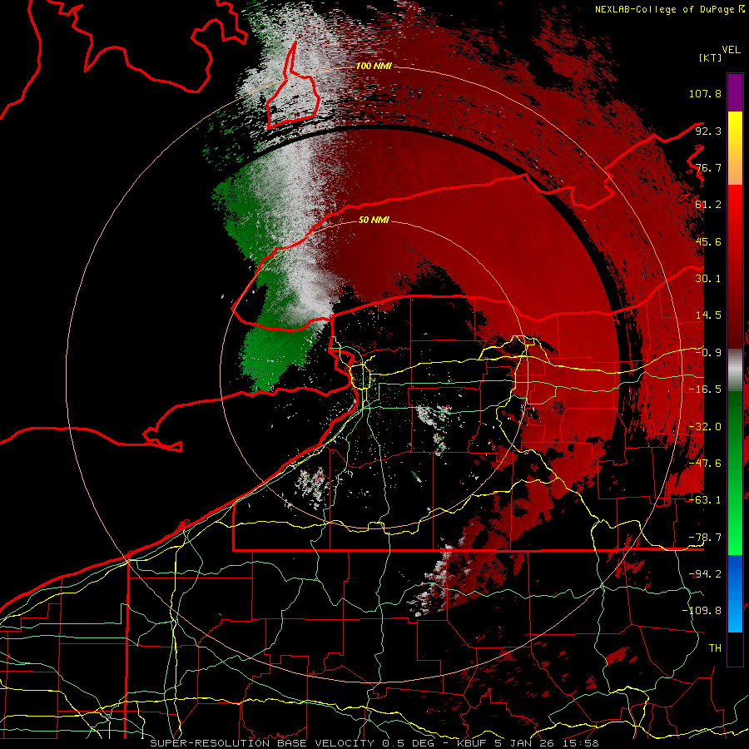Screen dimensions: 749x749
Task: Click the TH threshold label in legend
Action: [715, 648]
